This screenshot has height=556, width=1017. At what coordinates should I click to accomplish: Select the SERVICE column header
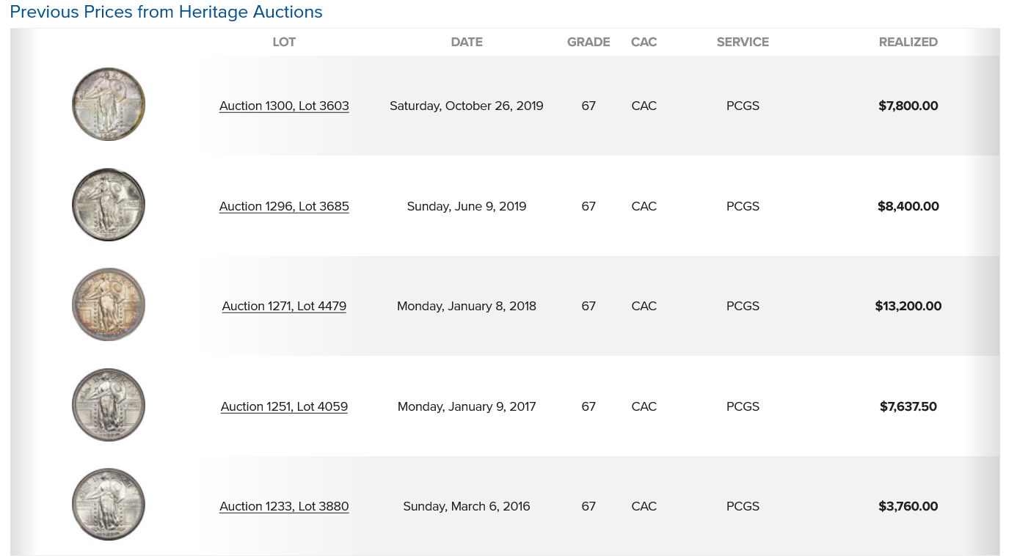tap(743, 42)
